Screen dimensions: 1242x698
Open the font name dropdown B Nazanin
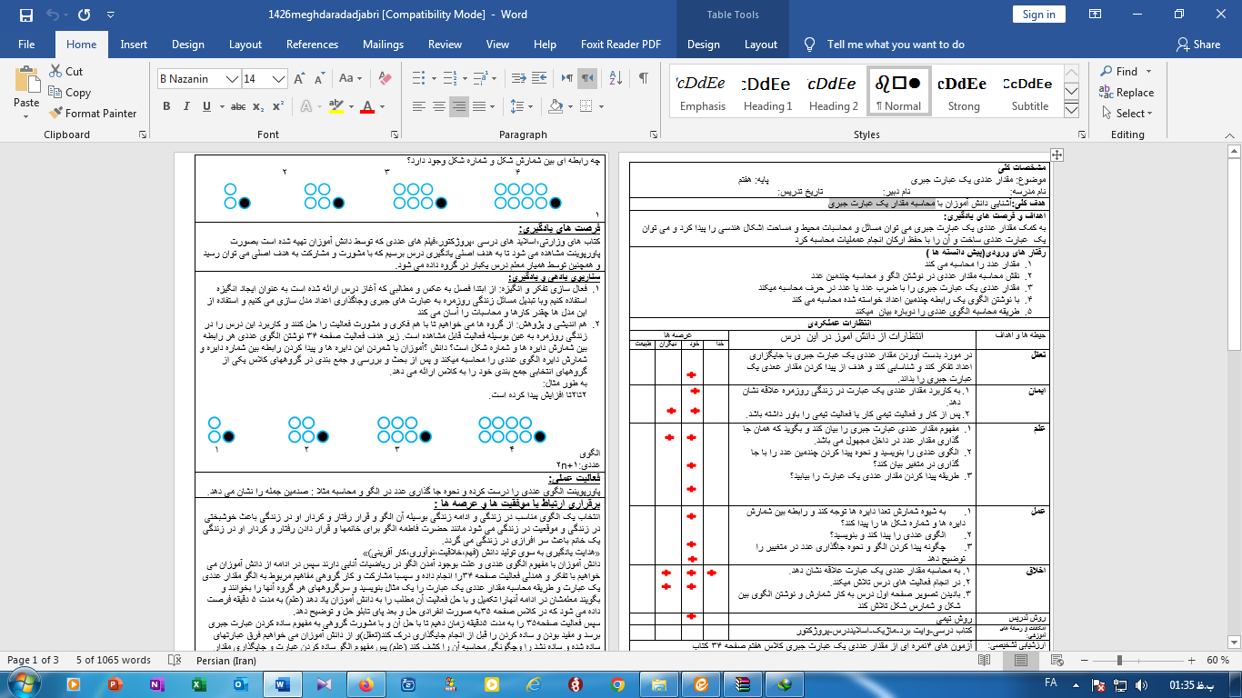[x=234, y=79]
